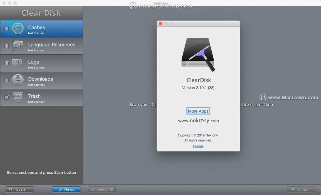Viewport: 321px width, 195px height.
Task: Select the Caches section label
Action: pyautogui.click(x=36, y=27)
